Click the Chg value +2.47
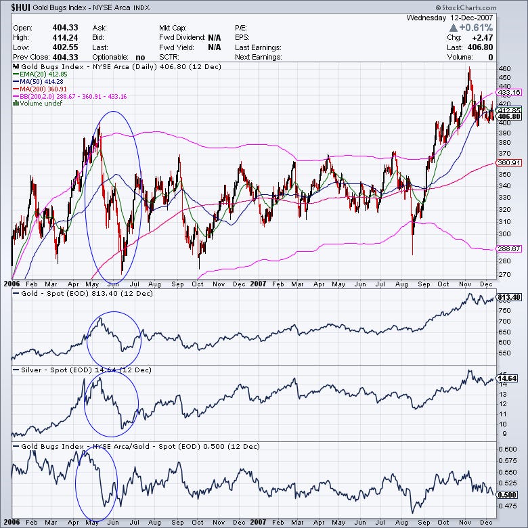528x528 pixels. coord(483,37)
